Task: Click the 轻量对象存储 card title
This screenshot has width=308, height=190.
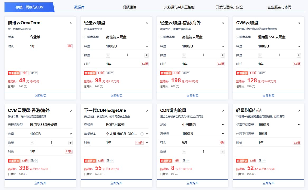Action: coord(249,111)
